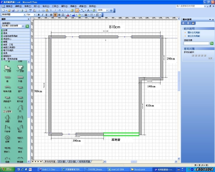
Task: Toggle Distribute text columns button
Action: click(x=63, y=15)
